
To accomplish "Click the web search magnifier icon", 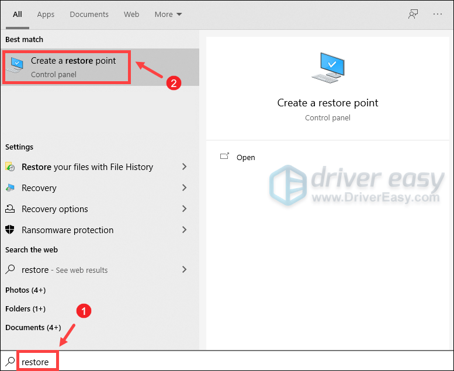I will click(10, 269).
